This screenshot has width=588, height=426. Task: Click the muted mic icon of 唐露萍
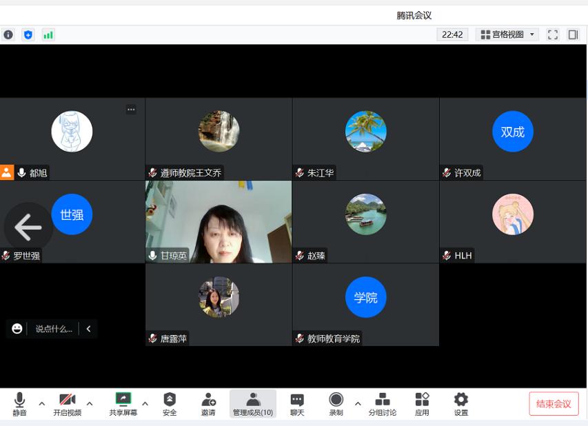pyautogui.click(x=152, y=338)
